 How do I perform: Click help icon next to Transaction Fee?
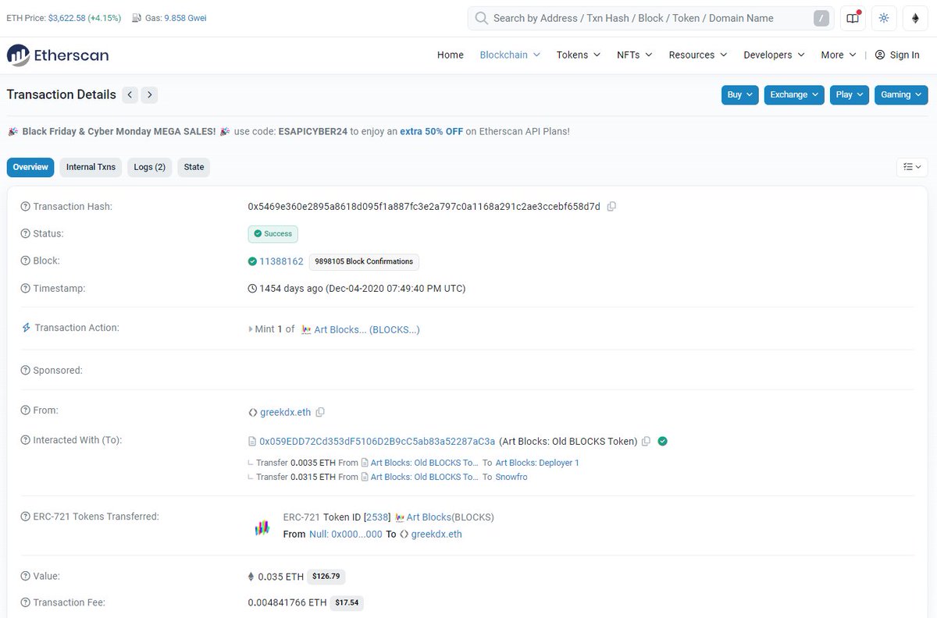(26, 602)
